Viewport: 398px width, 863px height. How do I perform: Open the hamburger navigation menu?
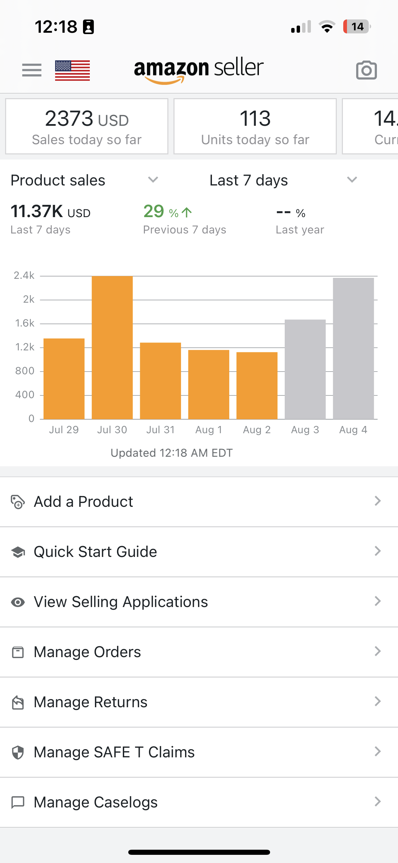[x=32, y=70]
